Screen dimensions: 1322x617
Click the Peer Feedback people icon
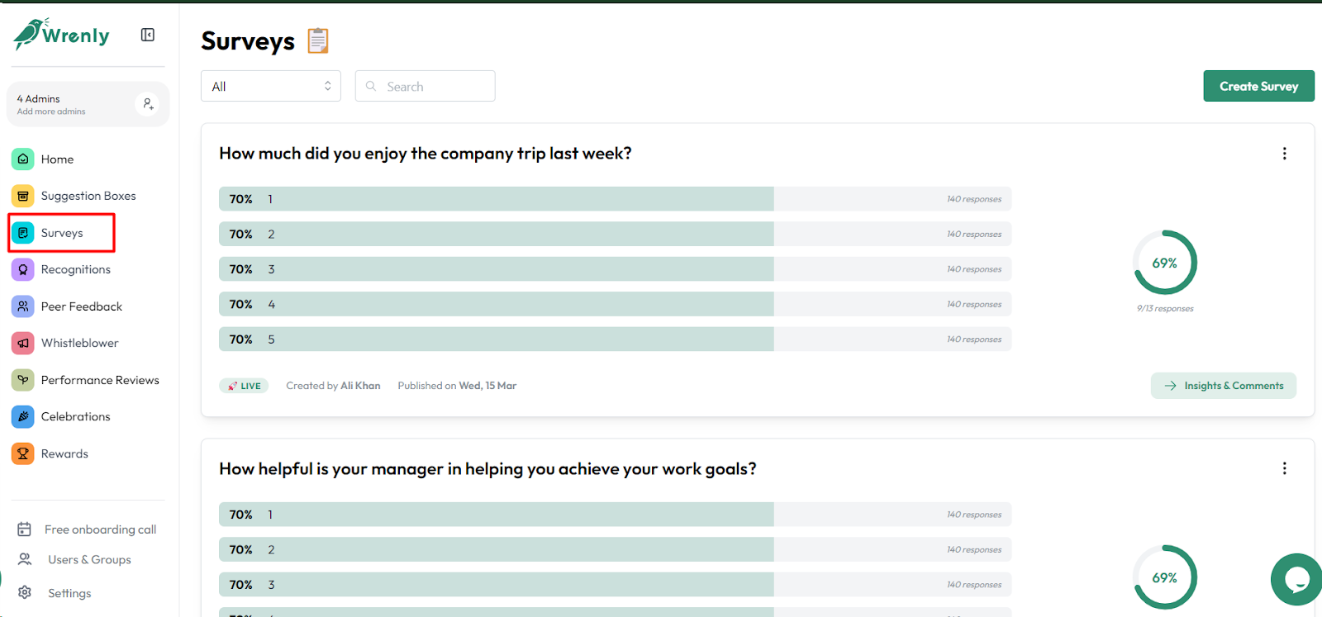click(x=23, y=306)
